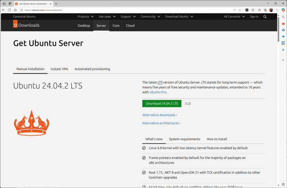287x188 pixels.
Task: Click the Ubuntu site search magnifier
Action: (x=265, y=17)
